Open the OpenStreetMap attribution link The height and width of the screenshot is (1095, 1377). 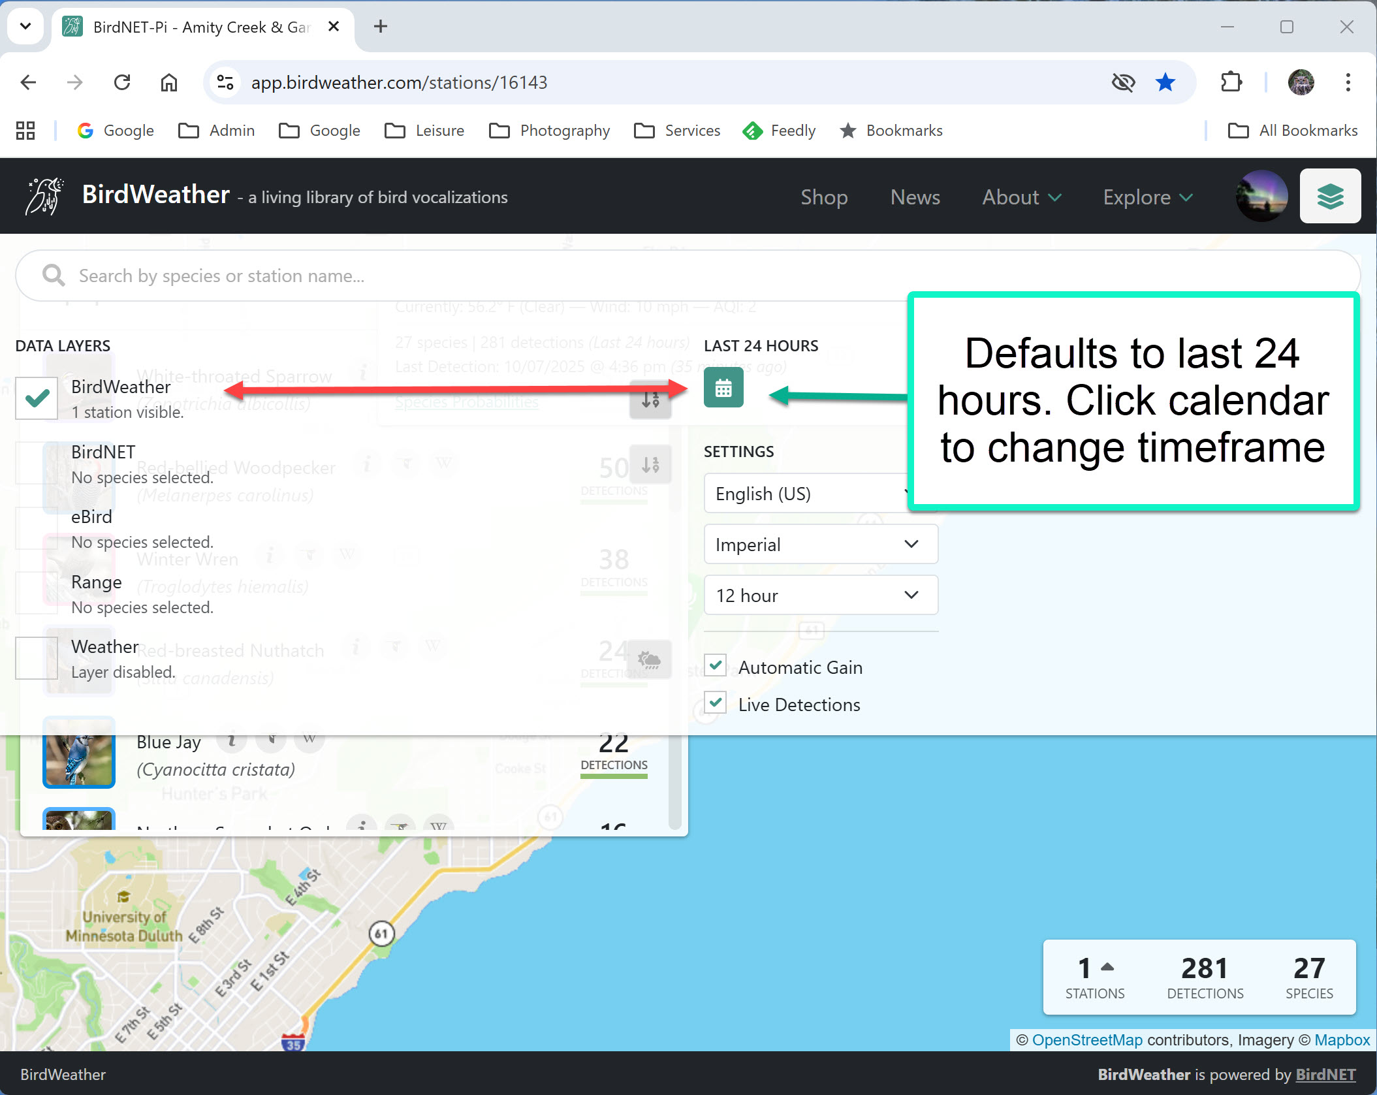tap(1086, 1039)
